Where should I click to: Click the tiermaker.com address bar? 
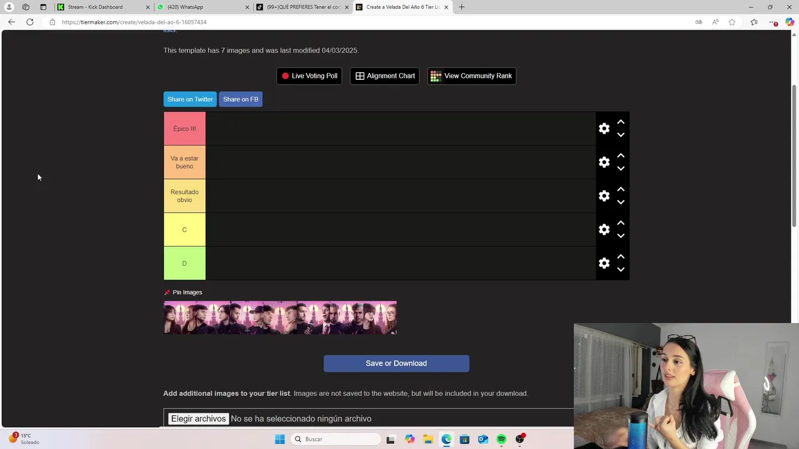point(368,22)
